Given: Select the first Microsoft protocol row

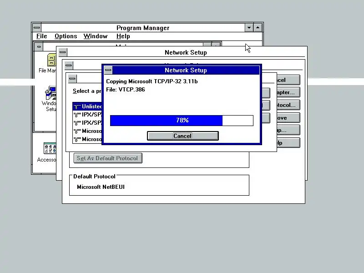Looking at the screenshot, I should (87, 131).
